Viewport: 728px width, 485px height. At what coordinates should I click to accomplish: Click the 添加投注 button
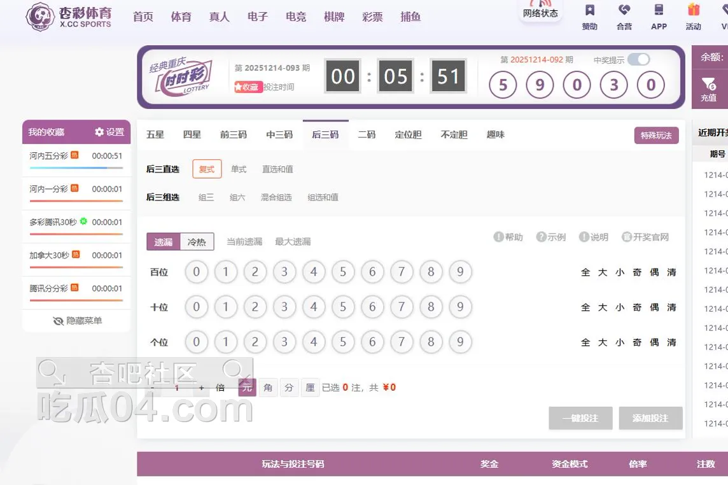(x=650, y=418)
